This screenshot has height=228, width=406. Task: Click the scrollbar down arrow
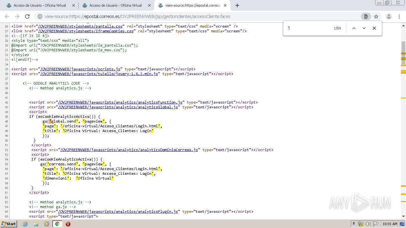click(403, 216)
